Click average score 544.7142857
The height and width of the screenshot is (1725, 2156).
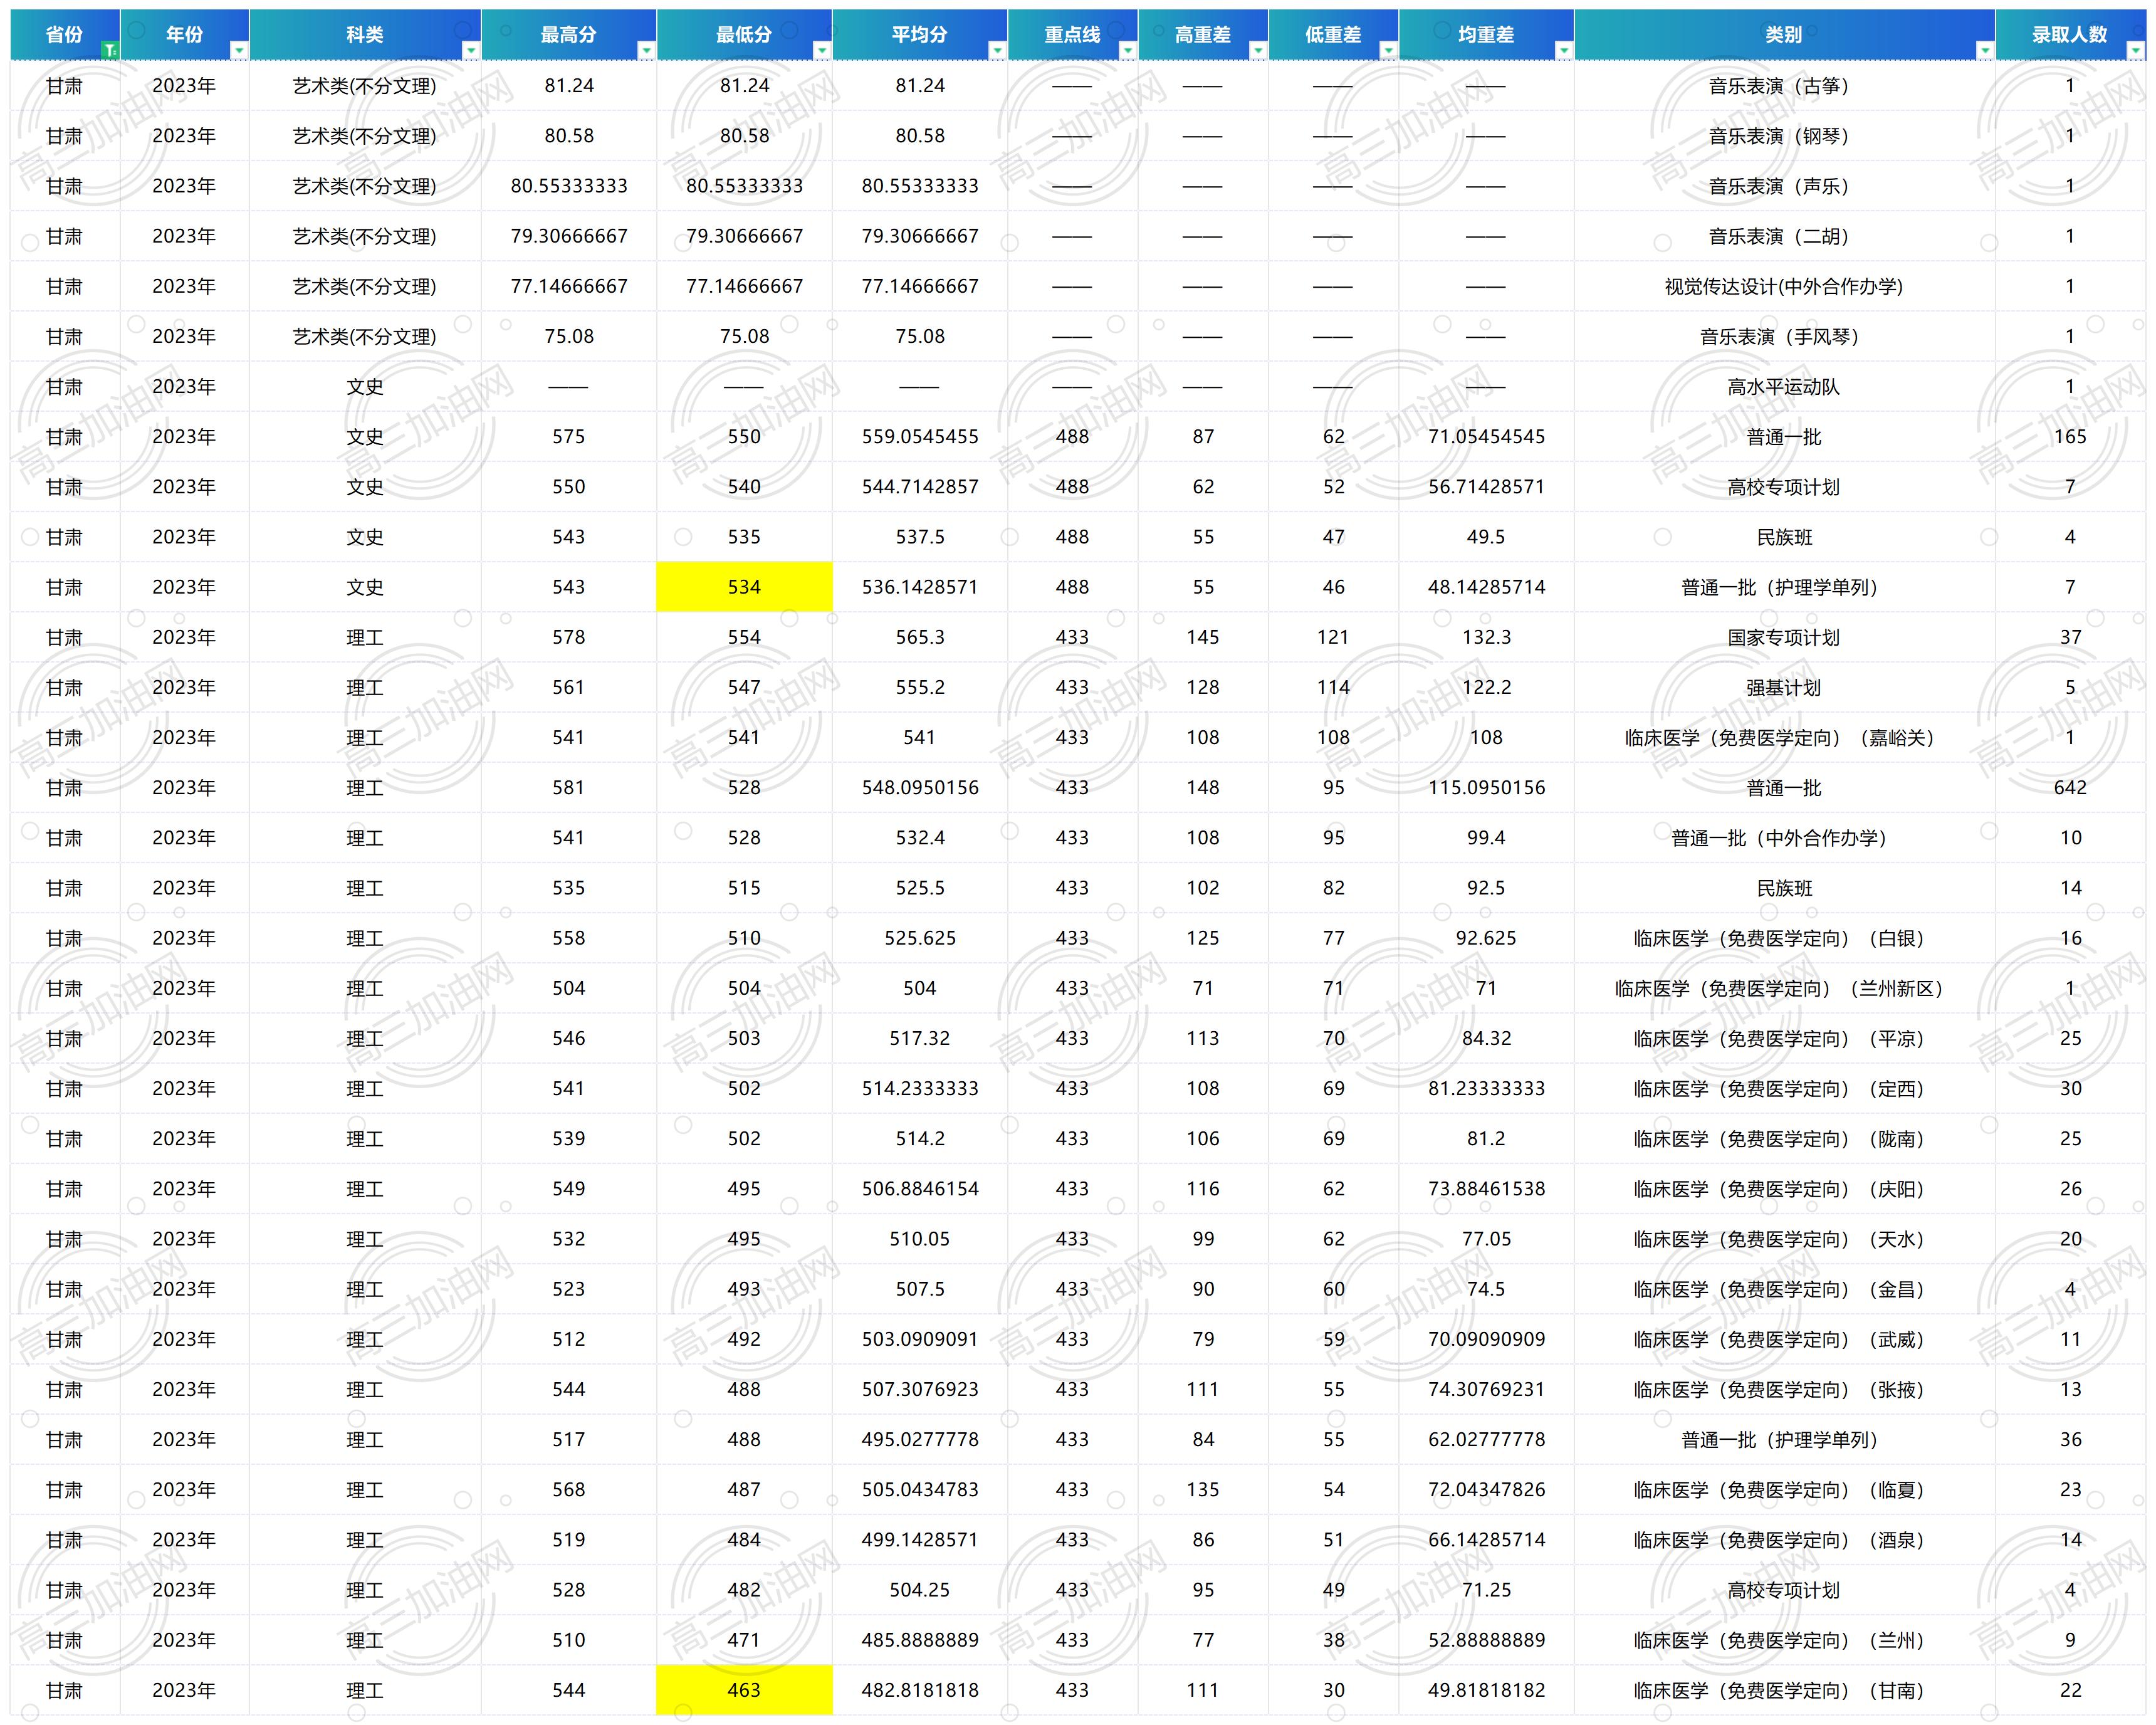pyautogui.click(x=920, y=487)
